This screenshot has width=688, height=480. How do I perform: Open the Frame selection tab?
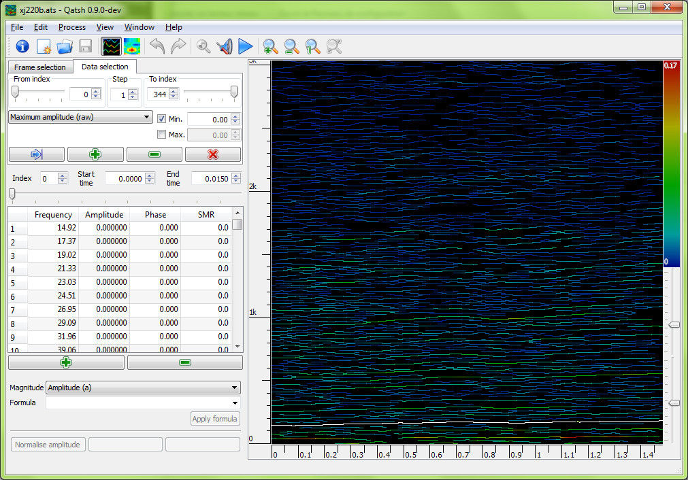point(40,67)
